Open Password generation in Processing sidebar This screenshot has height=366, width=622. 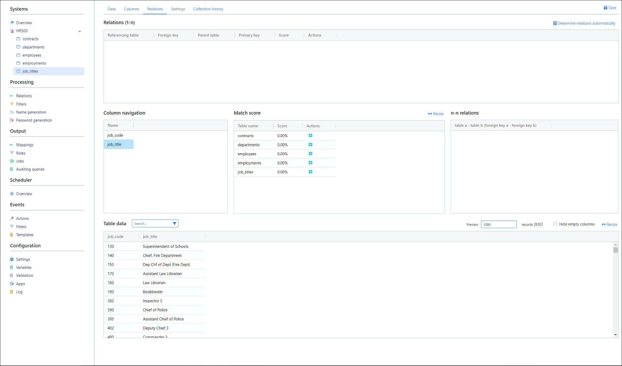[34, 120]
